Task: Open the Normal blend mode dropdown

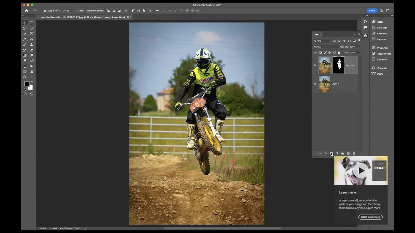Action: tap(326, 47)
